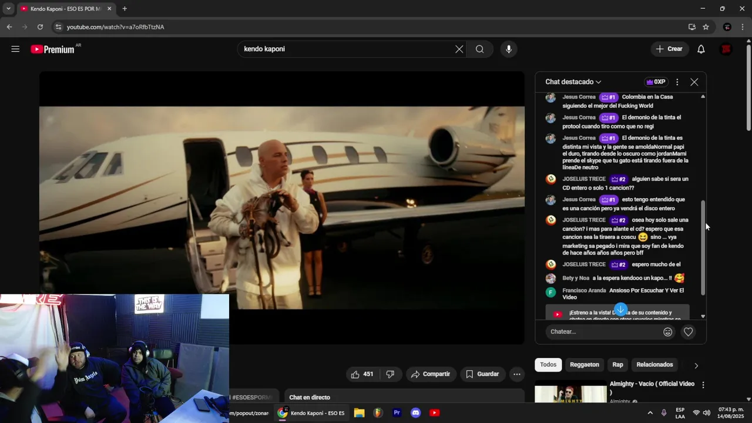
Task: Show hidden system tray icons
Action: [x=650, y=413]
